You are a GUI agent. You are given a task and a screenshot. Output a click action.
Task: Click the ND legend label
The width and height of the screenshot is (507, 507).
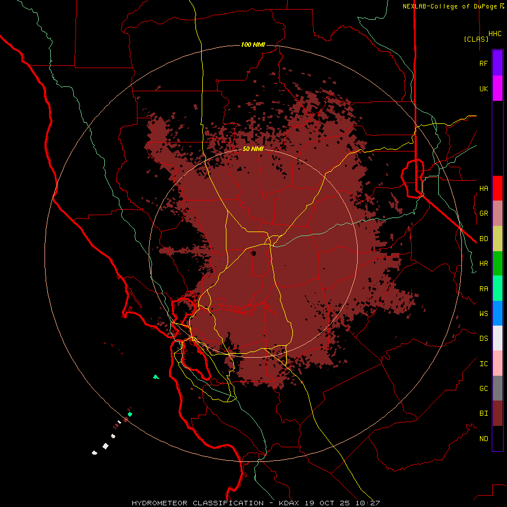pos(483,439)
